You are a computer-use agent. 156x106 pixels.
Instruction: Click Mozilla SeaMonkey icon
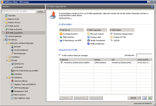(x=88, y=44)
